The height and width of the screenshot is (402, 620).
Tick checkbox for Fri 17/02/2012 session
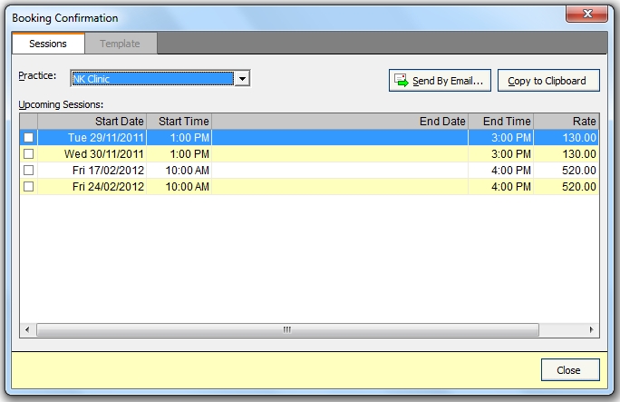click(29, 170)
